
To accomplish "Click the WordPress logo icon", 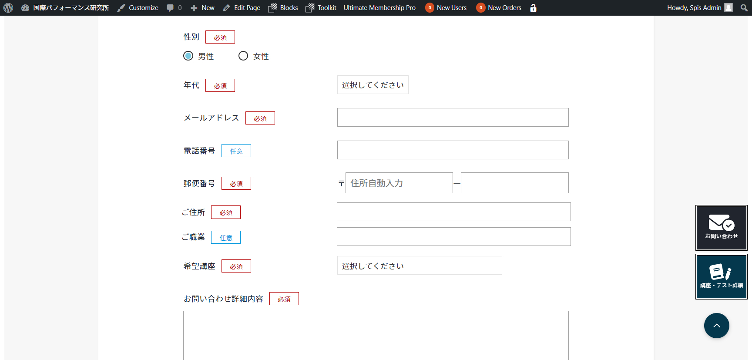I will coord(8,8).
